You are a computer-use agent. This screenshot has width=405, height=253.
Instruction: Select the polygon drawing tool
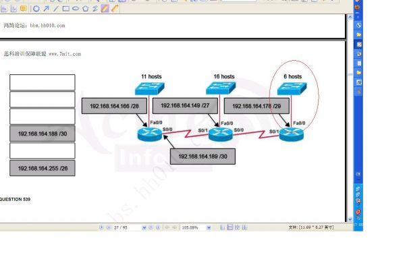85,9
